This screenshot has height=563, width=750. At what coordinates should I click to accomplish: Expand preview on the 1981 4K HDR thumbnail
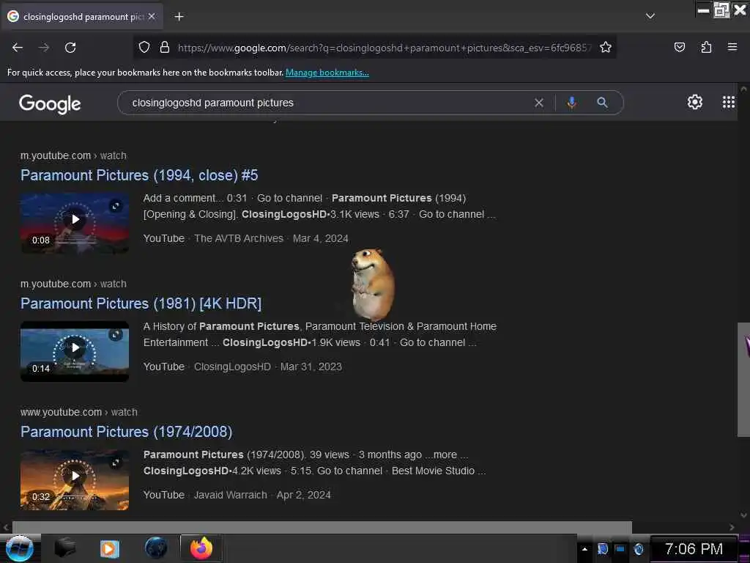115,334
